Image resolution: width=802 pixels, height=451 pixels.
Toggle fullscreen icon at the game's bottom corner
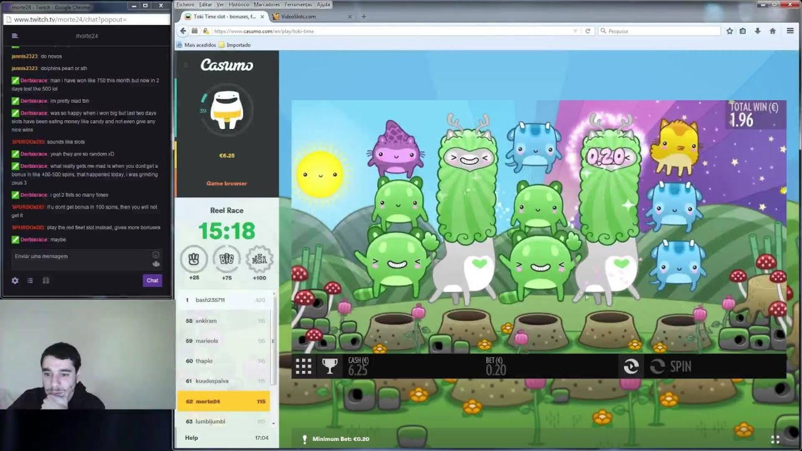pyautogui.click(x=775, y=439)
